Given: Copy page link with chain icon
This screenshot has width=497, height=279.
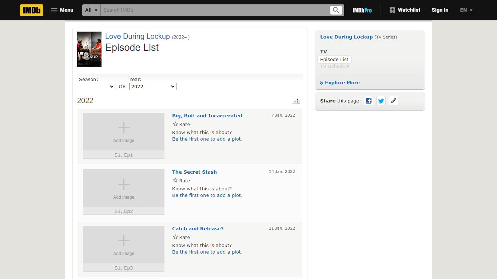Looking at the screenshot, I should tap(393, 101).
